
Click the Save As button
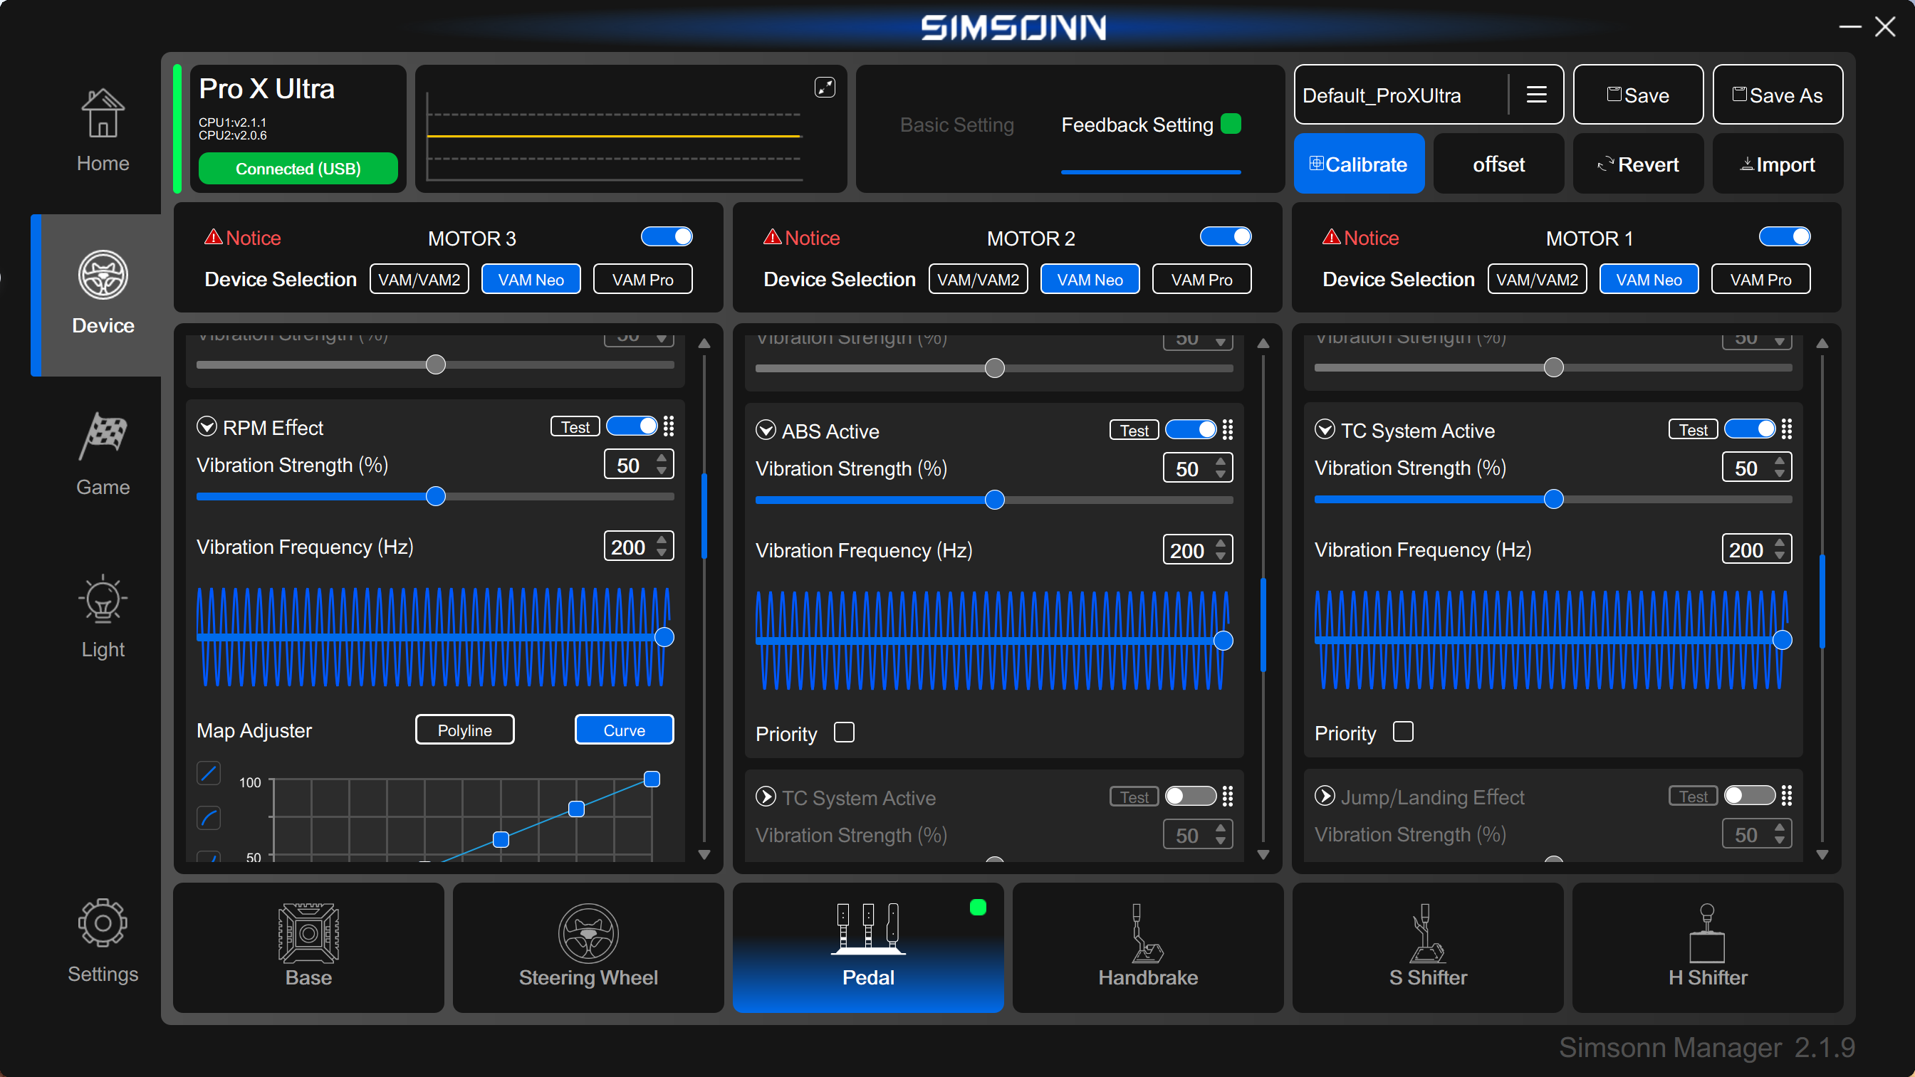pos(1778,95)
